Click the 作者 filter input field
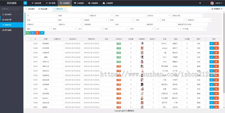 click(41, 20)
